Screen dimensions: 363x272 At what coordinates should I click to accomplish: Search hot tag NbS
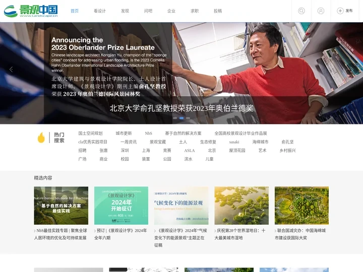click(x=148, y=133)
